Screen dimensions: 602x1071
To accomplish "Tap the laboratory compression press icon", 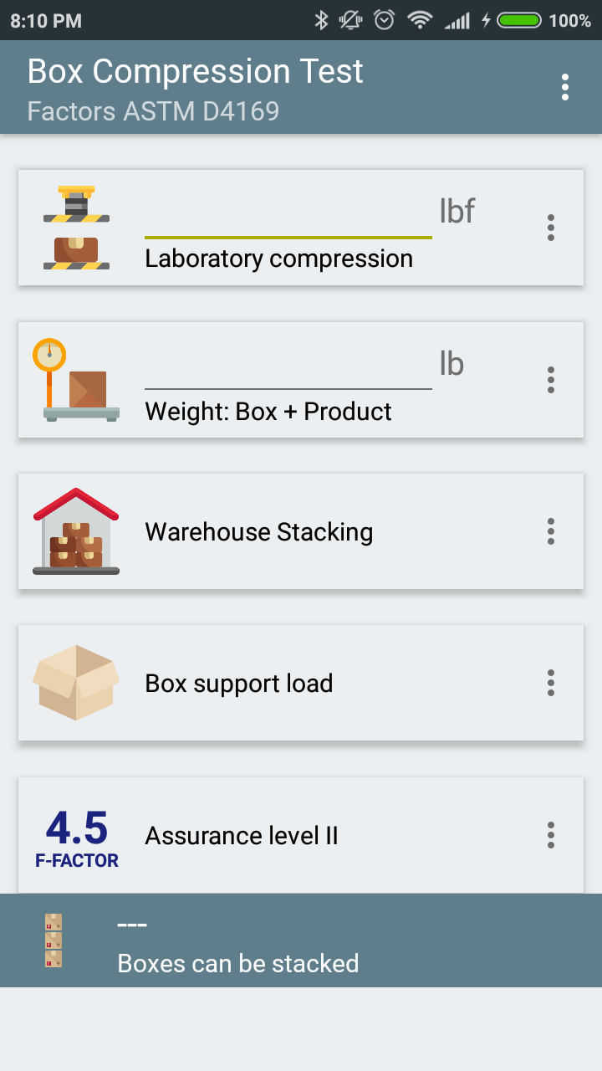I will pyautogui.click(x=76, y=228).
